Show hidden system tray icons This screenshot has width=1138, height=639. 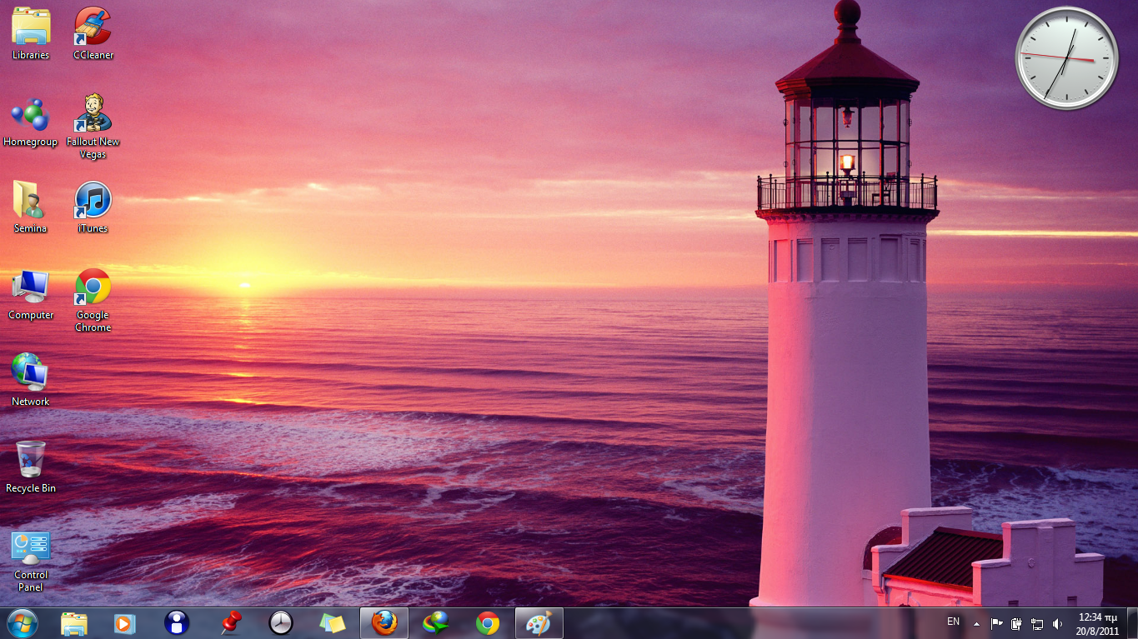(x=976, y=623)
